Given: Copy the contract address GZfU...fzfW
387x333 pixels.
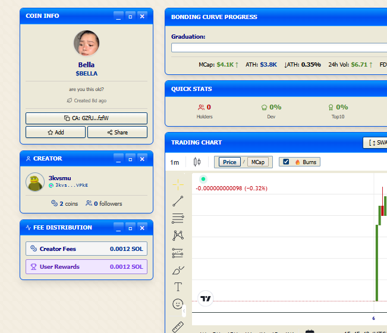Looking at the screenshot, I should pos(86,118).
